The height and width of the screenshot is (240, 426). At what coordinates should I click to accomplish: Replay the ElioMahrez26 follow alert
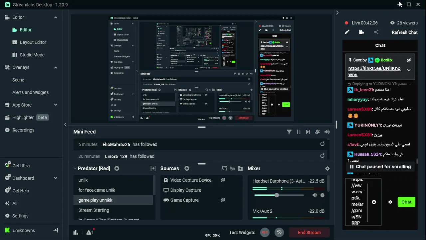[322, 144]
